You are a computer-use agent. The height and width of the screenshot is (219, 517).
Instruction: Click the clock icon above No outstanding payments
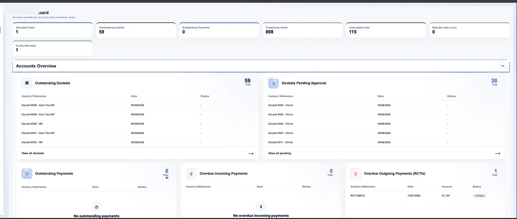pyautogui.click(x=96, y=207)
